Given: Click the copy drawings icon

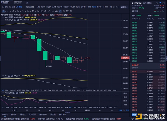Looking at the screenshot, I should click(x=64, y=11).
